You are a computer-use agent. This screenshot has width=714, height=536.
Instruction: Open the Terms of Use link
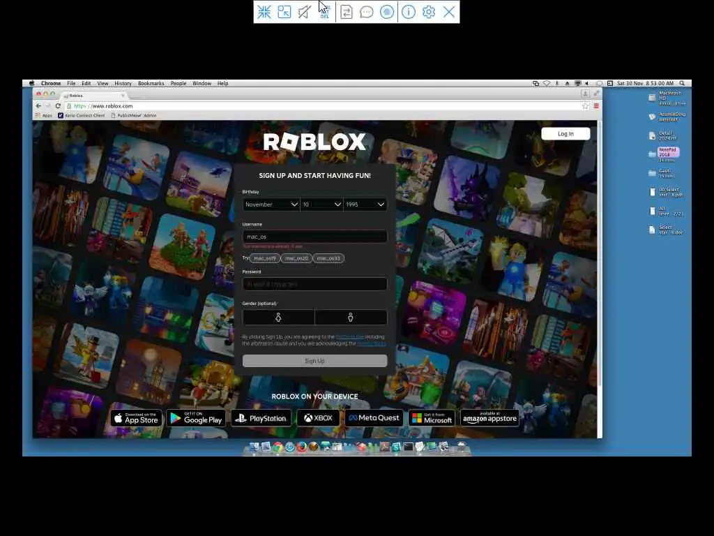(350, 337)
